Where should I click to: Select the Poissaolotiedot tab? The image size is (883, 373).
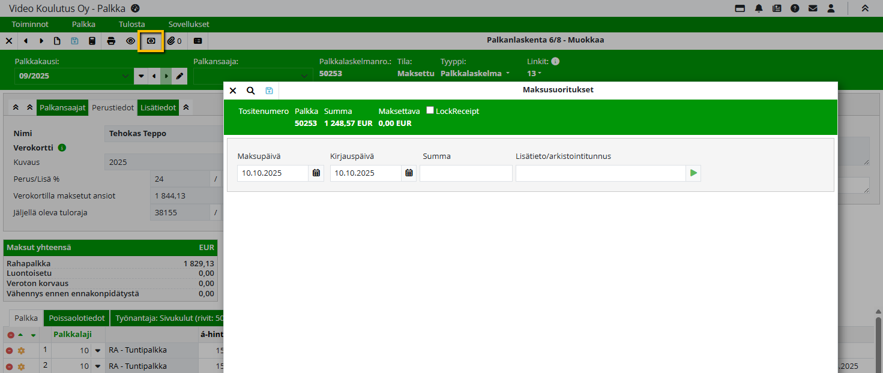[x=77, y=318]
